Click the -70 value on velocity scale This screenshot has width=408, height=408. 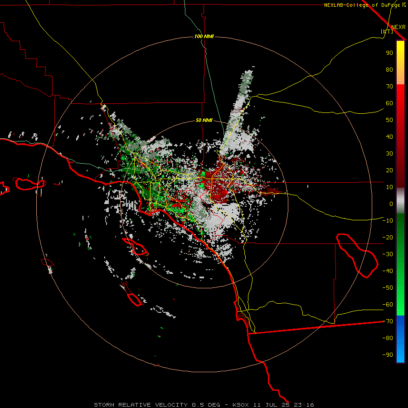[x=388, y=321]
